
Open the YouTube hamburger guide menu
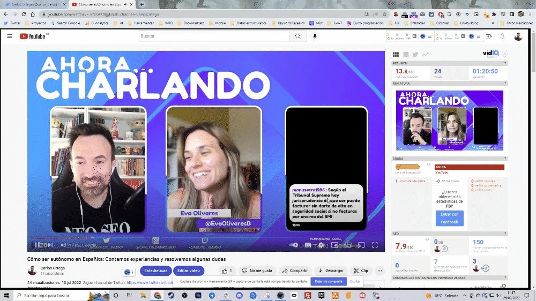click(x=10, y=36)
